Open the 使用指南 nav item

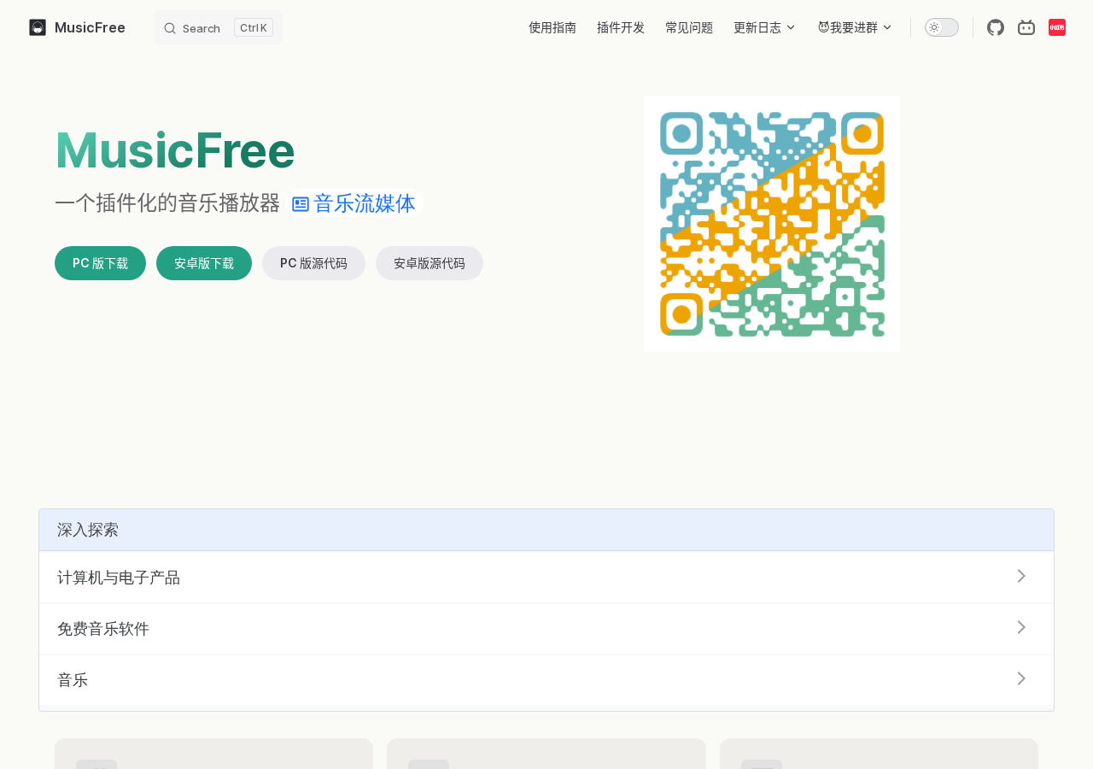pos(552,27)
